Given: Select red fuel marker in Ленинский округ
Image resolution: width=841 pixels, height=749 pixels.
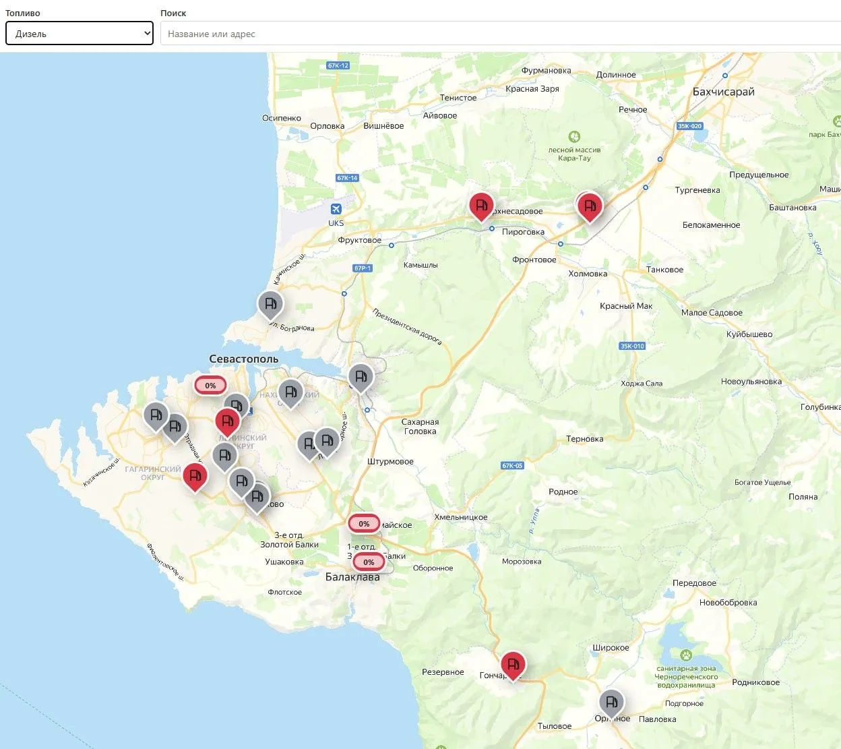Looking at the screenshot, I should tap(228, 422).
